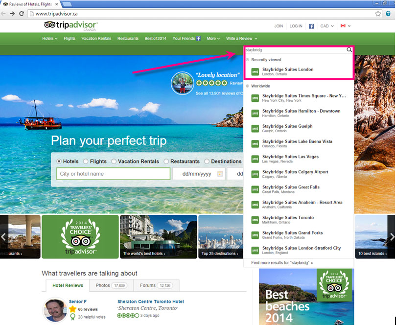The image size is (396, 325).
Task: Open the Best beaches 2014 banner
Action: pos(306,297)
